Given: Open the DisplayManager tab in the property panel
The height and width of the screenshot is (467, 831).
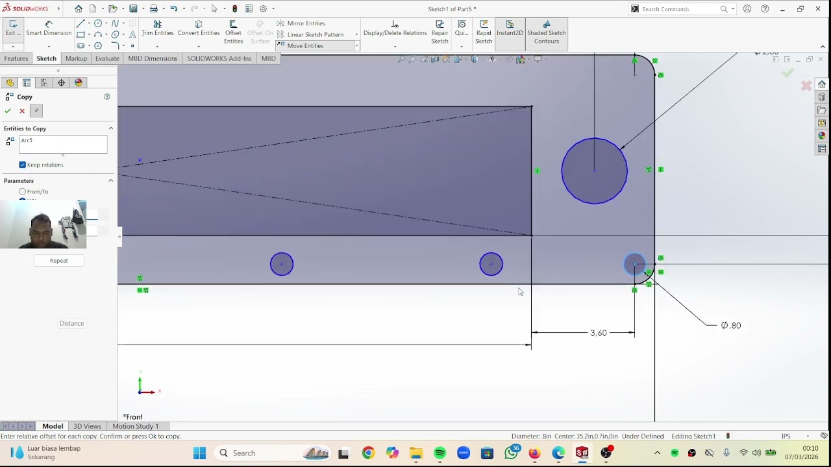Looking at the screenshot, I should point(79,82).
